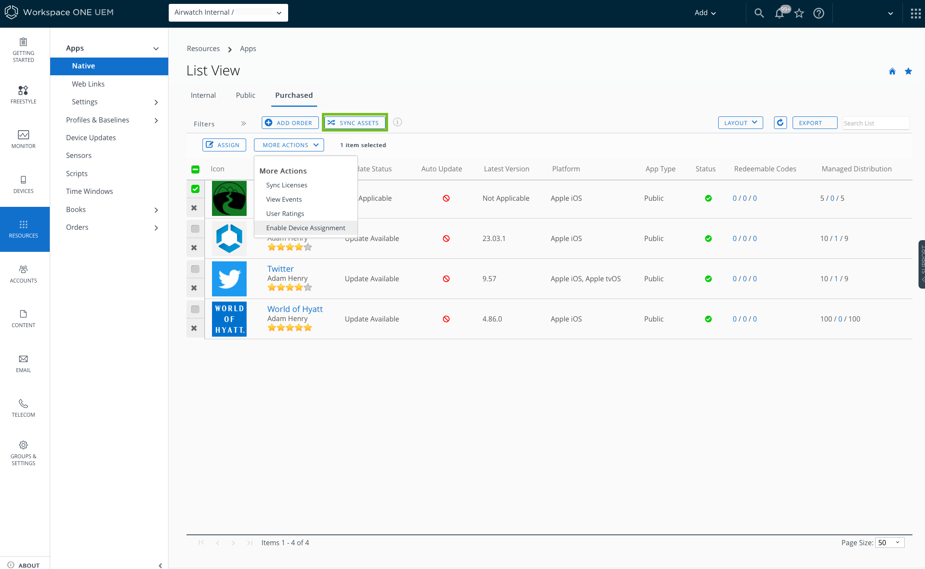Open the Twitter app link
This screenshot has height=569, width=925.
(280, 269)
